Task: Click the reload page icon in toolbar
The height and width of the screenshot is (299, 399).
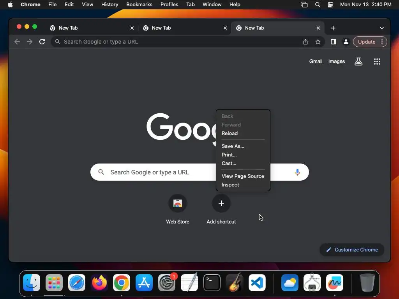Action: click(x=42, y=42)
